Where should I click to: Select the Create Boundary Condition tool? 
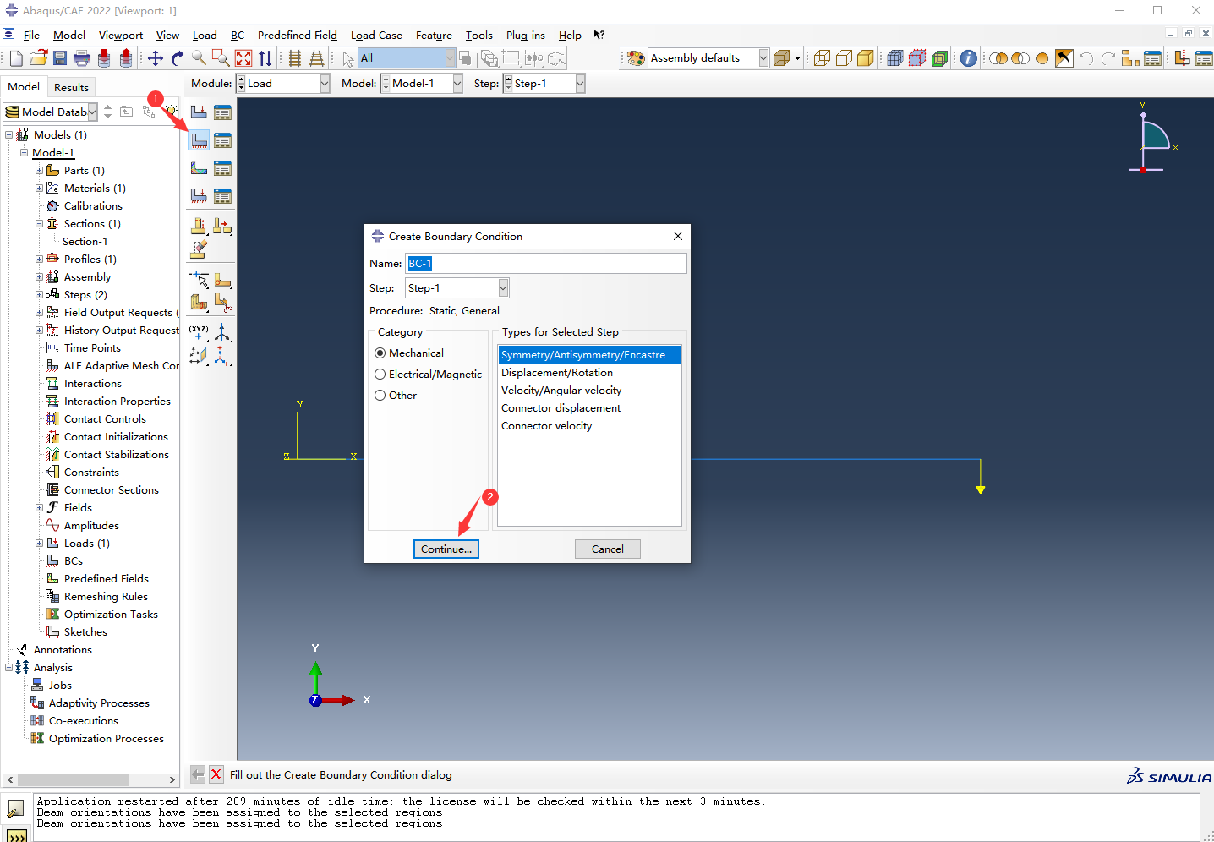pos(199,139)
